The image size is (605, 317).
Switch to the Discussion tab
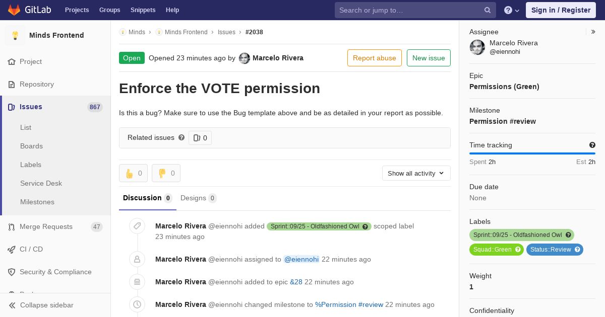(148, 198)
